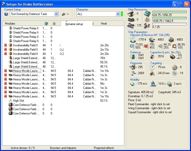Expand the Character selection dropdown
This screenshot has height=151, width=191.
click(x=118, y=14)
